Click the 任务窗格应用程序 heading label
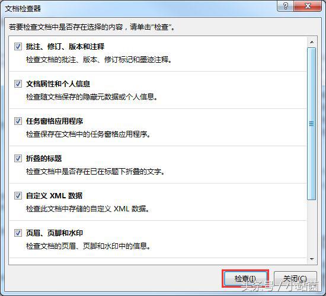Viewport: 326px width, 296px height. click(55, 121)
